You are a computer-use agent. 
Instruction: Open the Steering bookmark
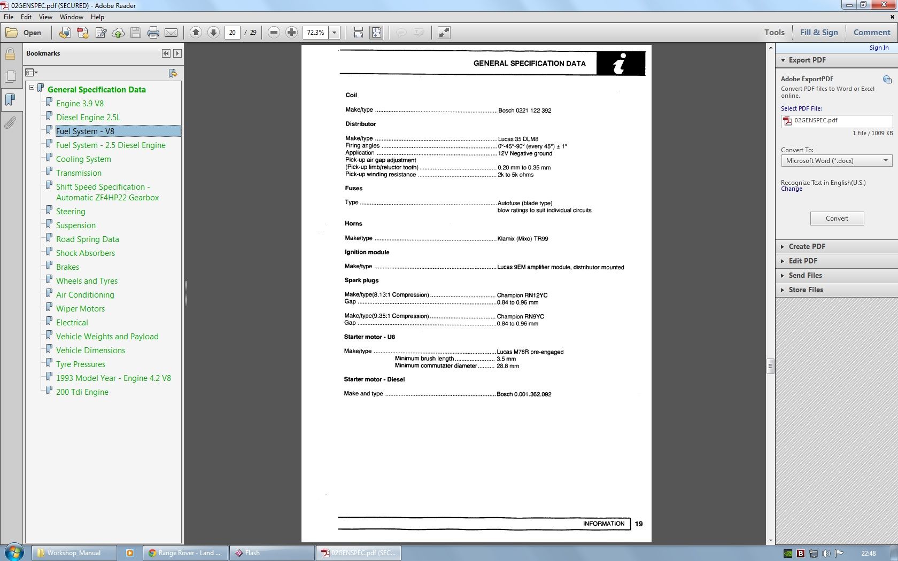[x=71, y=212]
